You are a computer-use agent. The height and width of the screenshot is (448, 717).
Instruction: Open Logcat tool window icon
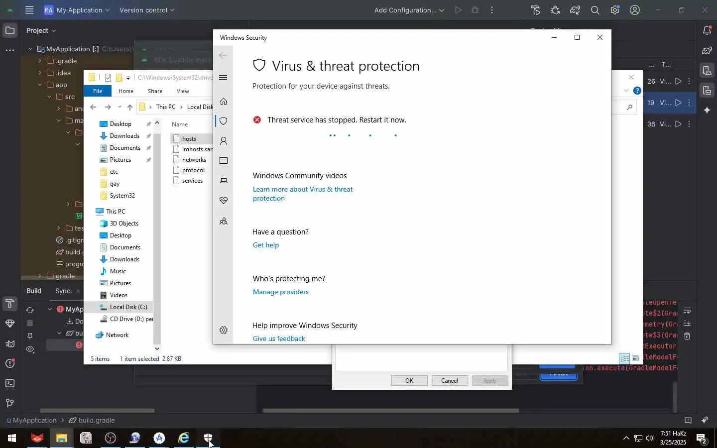click(9, 343)
